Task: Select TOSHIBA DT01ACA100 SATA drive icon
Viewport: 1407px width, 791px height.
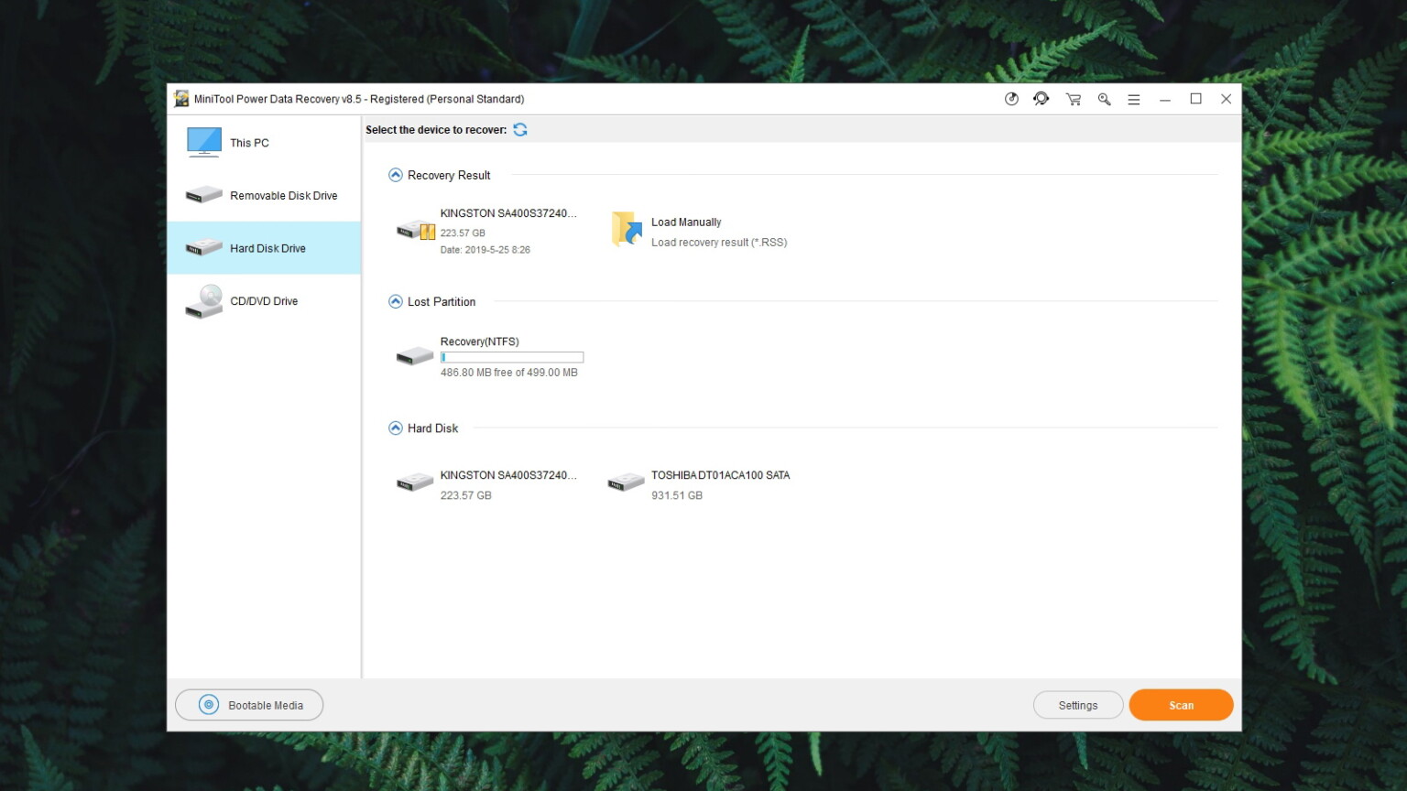Action: (627, 482)
